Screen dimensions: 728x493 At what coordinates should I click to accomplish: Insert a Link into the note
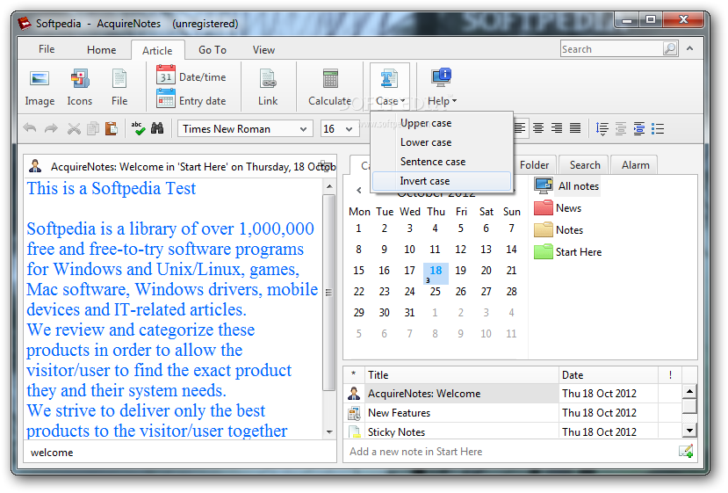pos(268,88)
